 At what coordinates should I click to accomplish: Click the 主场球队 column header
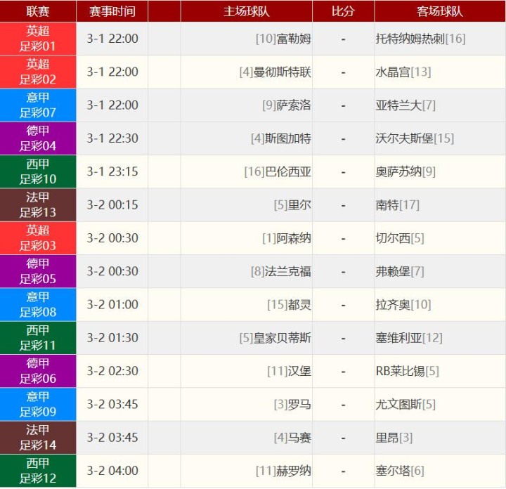[x=247, y=11]
